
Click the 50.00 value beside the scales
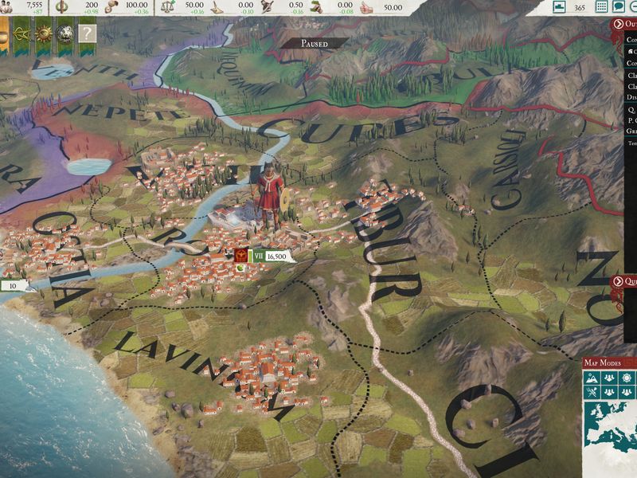[194, 5]
